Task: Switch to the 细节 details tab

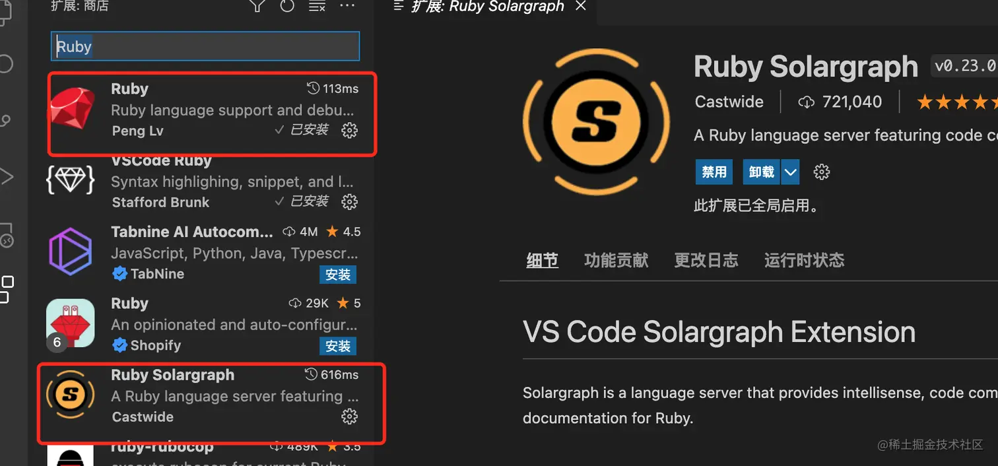Action: pyautogui.click(x=543, y=260)
